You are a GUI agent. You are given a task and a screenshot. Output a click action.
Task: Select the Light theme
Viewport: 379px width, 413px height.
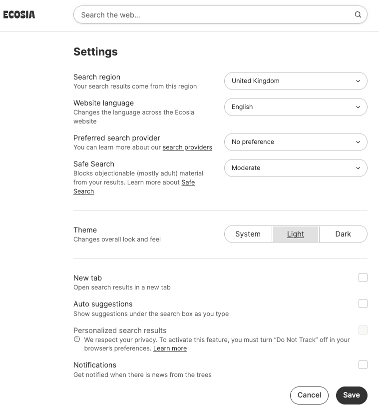tap(295, 233)
